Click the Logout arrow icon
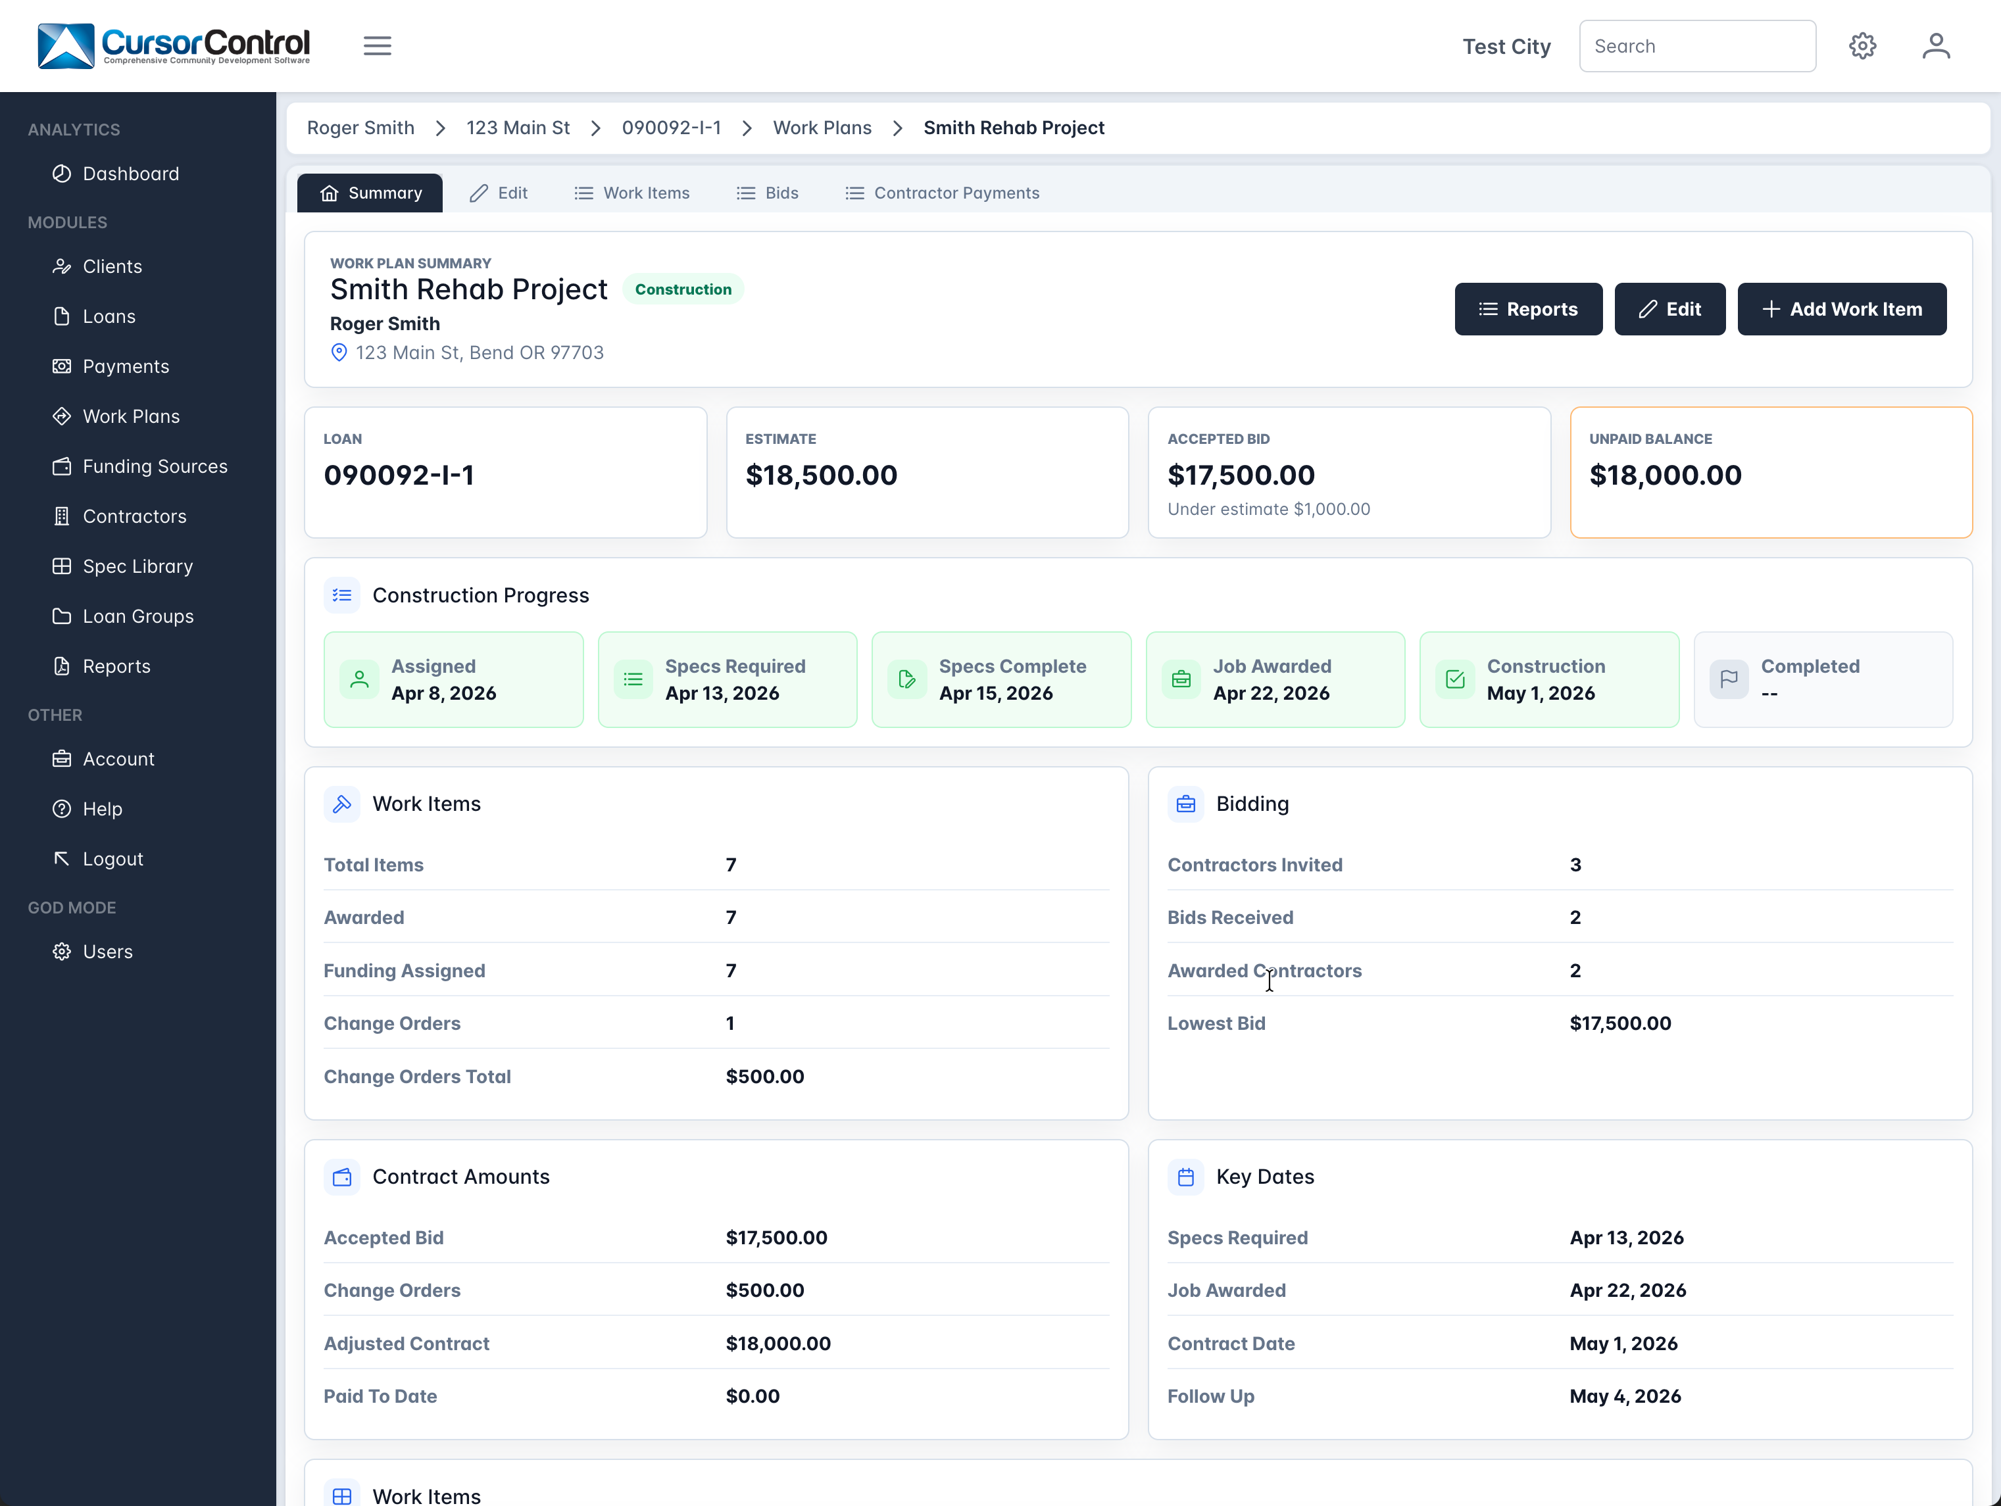This screenshot has width=2001, height=1506. click(x=62, y=858)
